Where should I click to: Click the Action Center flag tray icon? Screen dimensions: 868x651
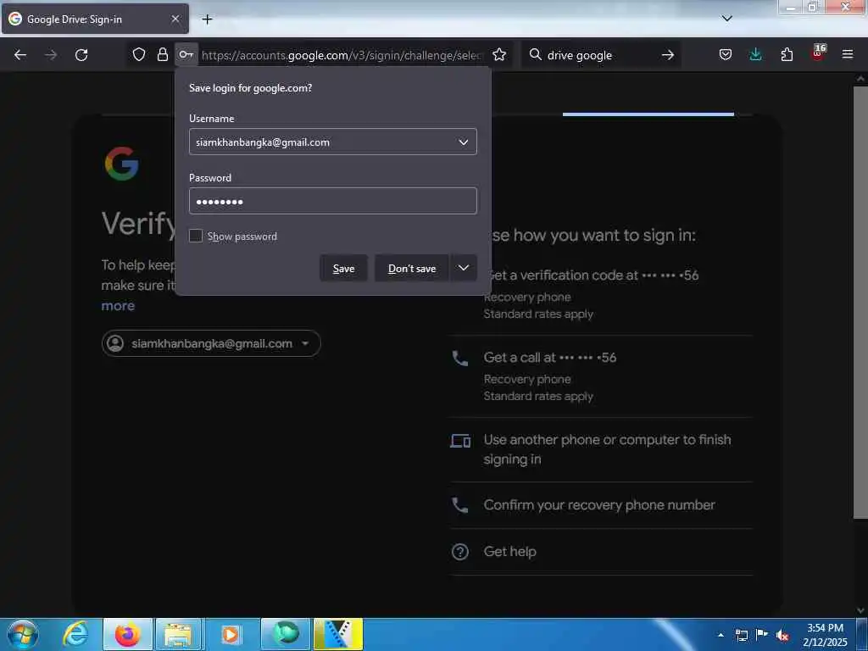[x=762, y=635]
